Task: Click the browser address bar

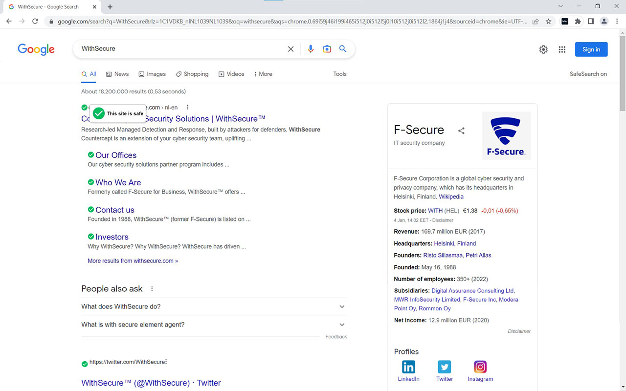Action: (245, 22)
